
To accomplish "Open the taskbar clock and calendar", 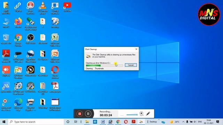I will [209, 122].
